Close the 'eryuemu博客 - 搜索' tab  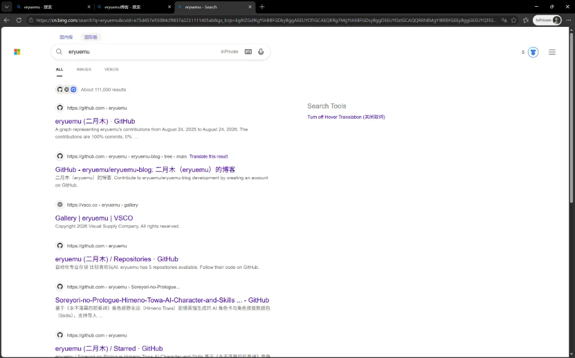(x=170, y=7)
